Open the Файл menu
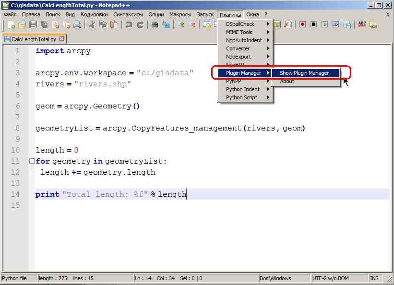The image size is (394, 285). click(10, 14)
